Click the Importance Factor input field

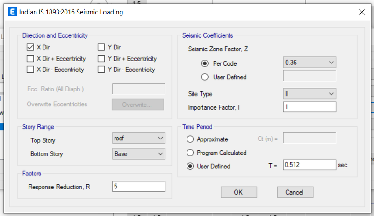[309, 107]
